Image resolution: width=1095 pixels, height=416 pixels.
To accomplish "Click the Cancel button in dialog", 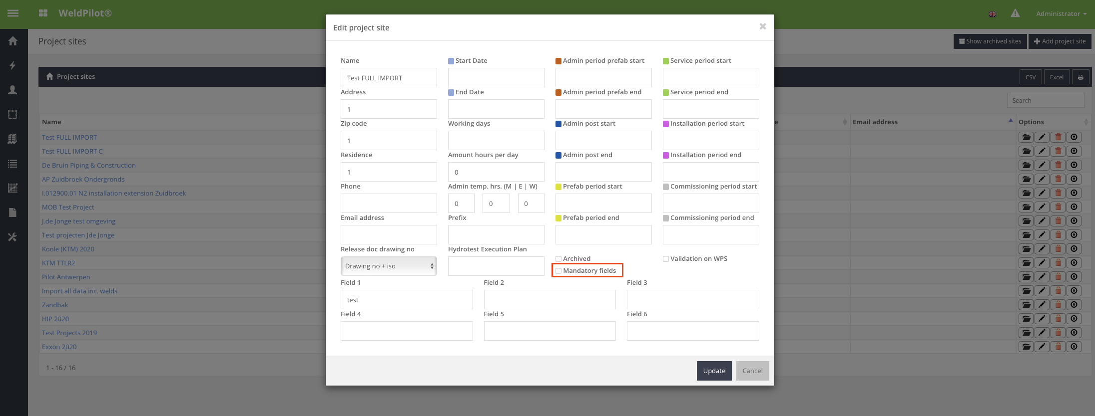I will (752, 371).
